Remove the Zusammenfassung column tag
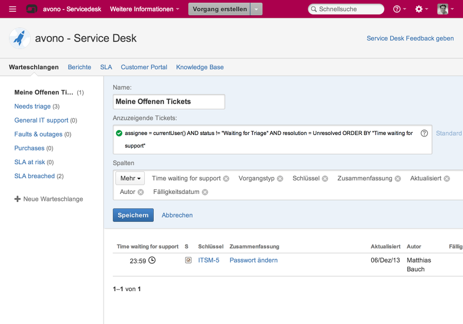This screenshot has height=324, width=463. pyautogui.click(x=398, y=179)
